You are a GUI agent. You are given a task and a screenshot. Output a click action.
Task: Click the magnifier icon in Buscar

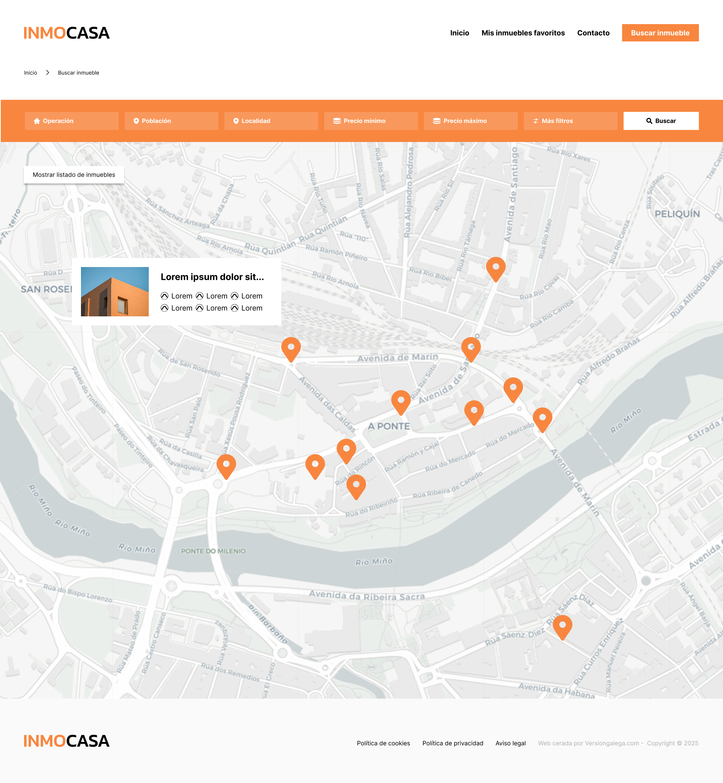(649, 121)
